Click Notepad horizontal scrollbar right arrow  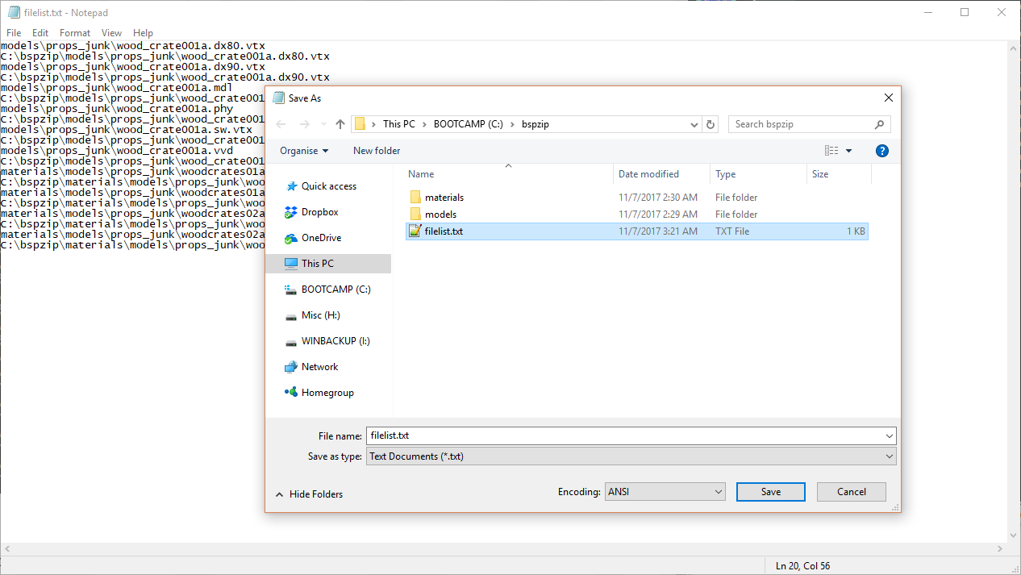point(1000,549)
